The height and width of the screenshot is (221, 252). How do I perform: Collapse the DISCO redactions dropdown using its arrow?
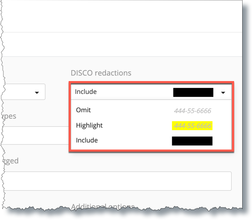pyautogui.click(x=223, y=93)
